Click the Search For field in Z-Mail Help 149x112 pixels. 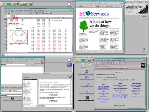tap(58, 106)
